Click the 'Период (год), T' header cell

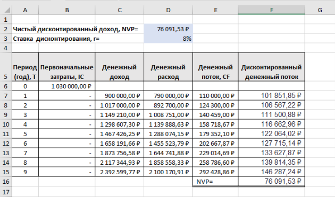tap(25, 67)
